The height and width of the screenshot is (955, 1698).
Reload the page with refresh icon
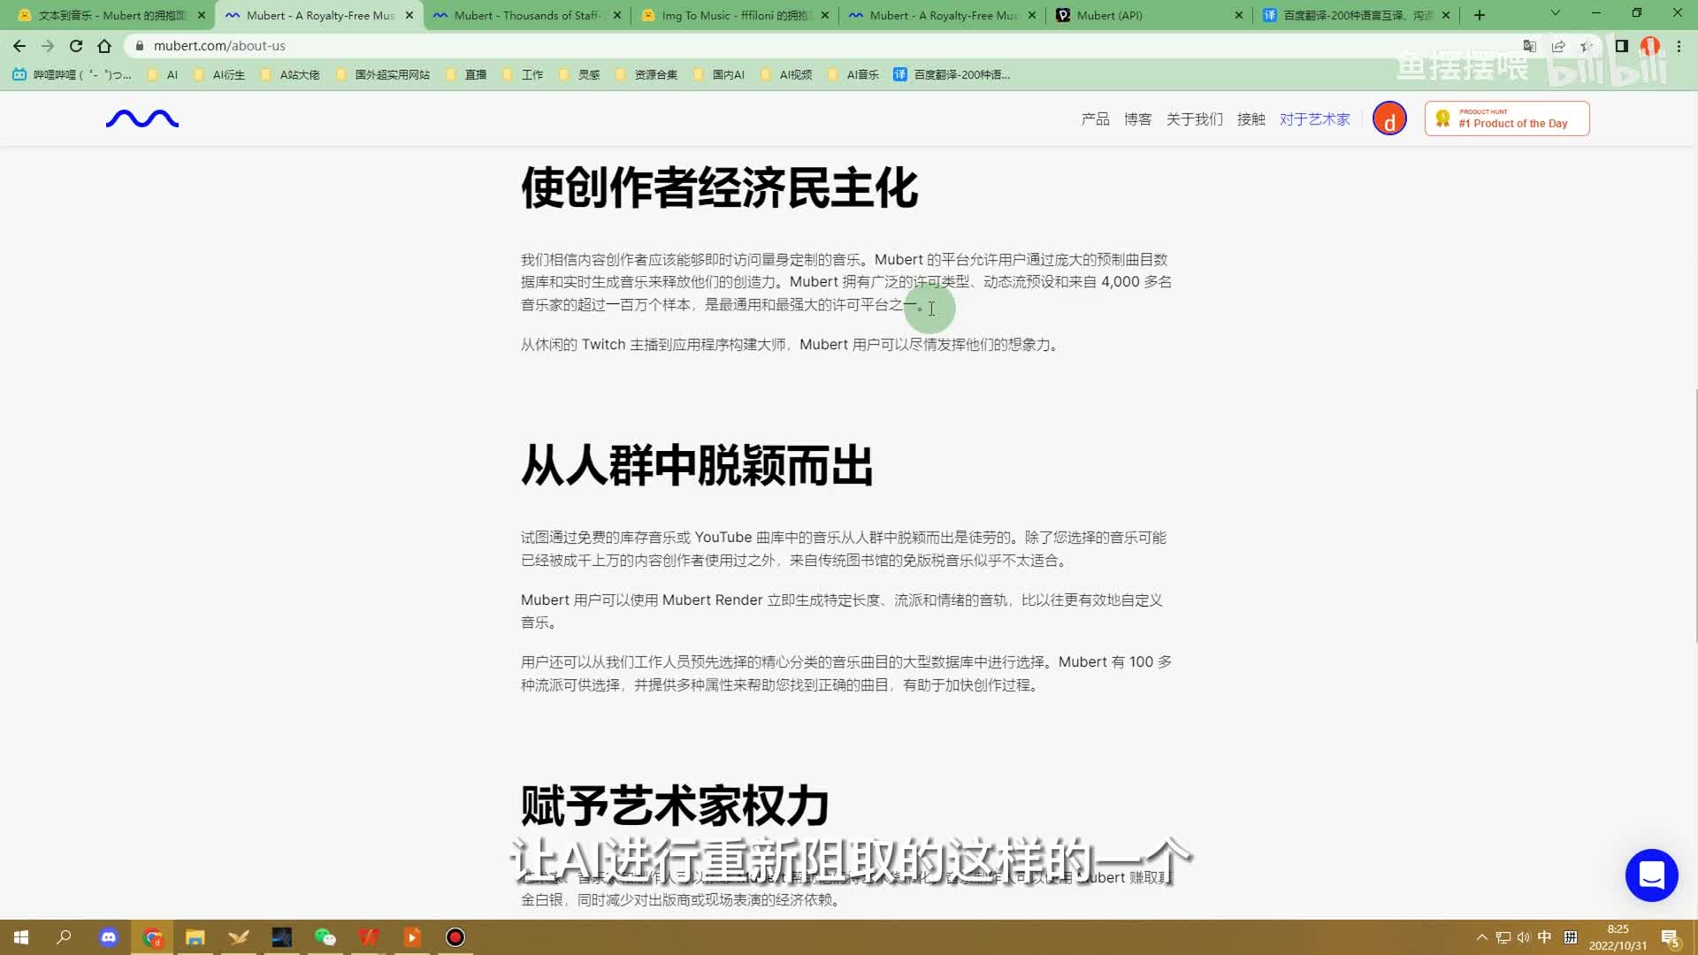click(76, 46)
